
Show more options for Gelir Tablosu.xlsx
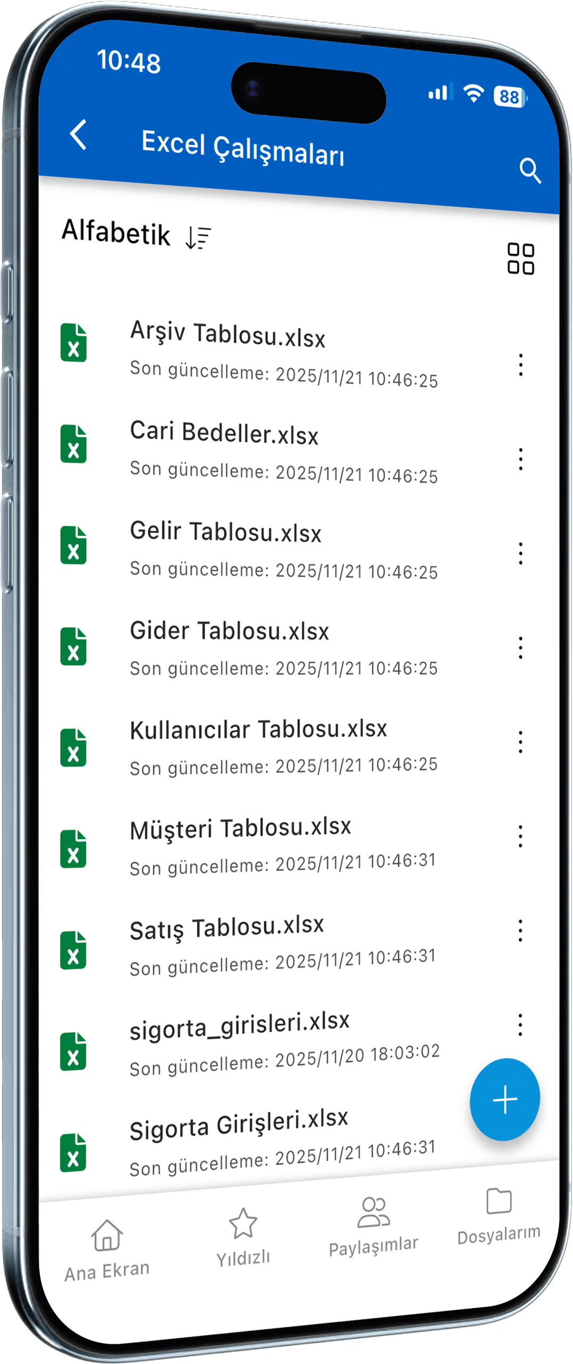click(x=520, y=553)
